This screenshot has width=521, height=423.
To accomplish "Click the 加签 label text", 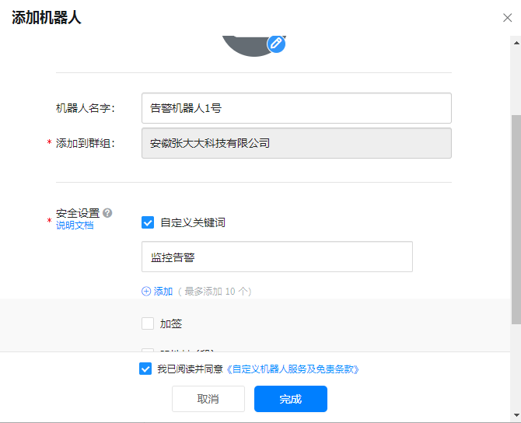I will [171, 323].
